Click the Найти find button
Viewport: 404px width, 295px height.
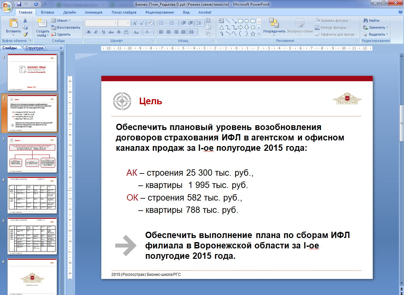click(x=371, y=20)
